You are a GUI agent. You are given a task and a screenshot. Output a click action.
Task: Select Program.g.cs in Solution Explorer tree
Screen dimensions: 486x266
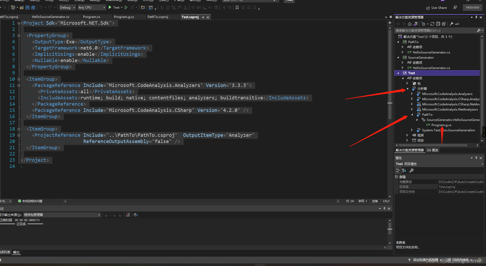tap(441, 125)
